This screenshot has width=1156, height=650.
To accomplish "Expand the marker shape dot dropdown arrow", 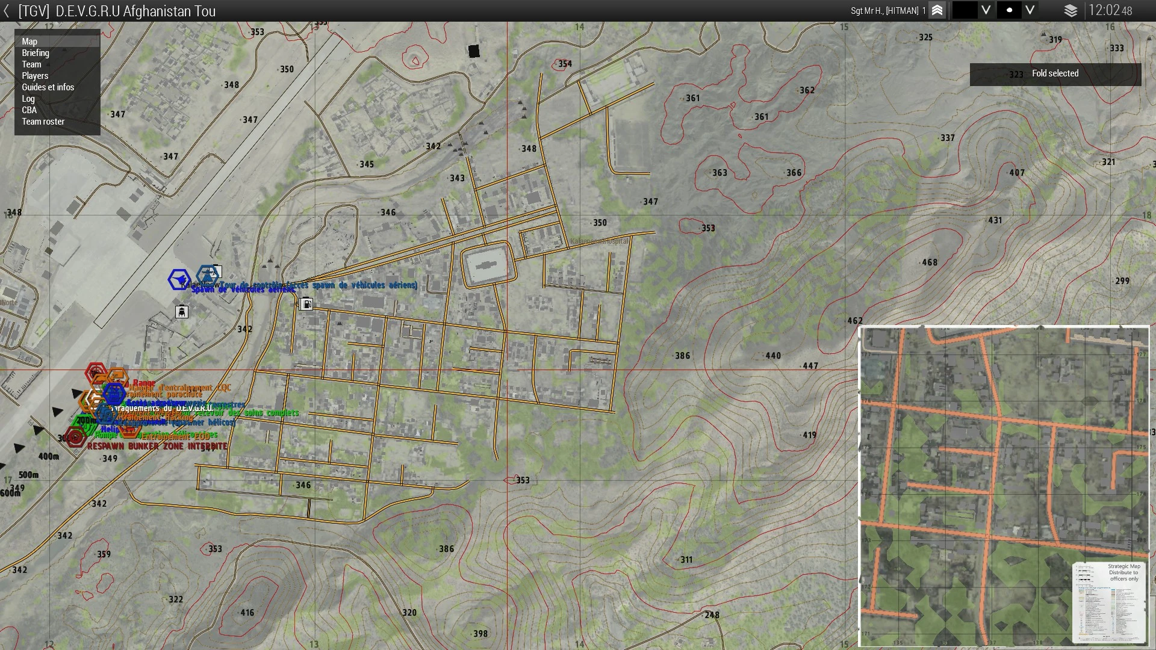I will click(1030, 11).
